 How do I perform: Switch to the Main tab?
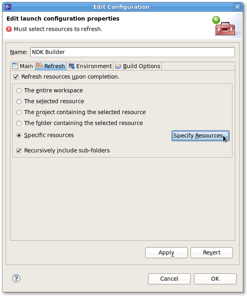click(x=23, y=66)
